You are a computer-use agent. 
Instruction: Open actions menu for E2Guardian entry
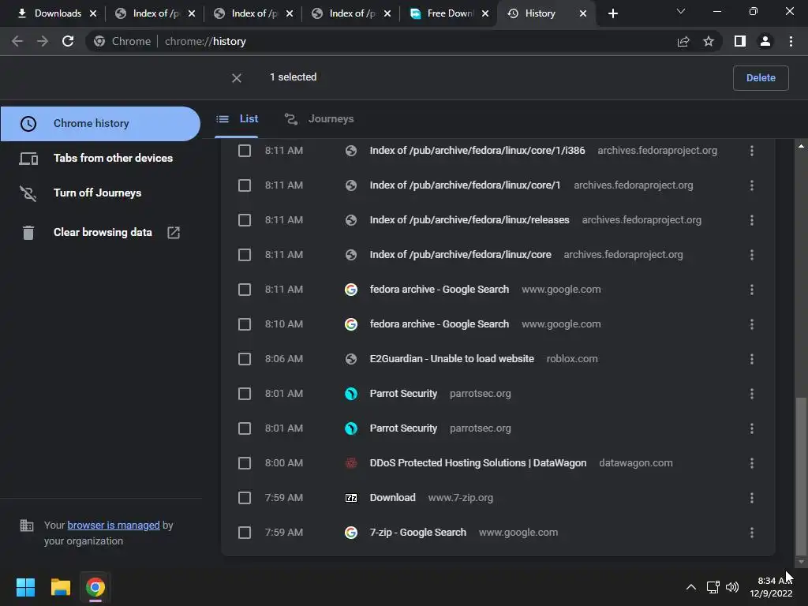752,359
